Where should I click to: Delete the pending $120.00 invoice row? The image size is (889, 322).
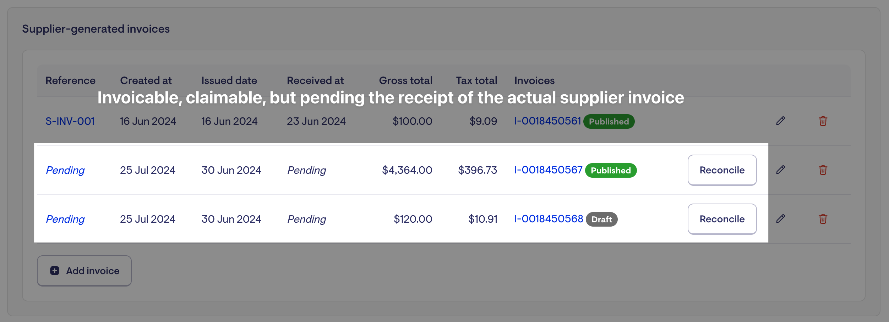coord(823,219)
